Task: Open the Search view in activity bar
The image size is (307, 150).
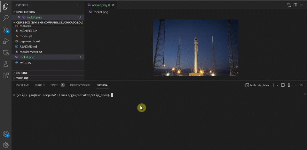Action: (x=6, y=18)
